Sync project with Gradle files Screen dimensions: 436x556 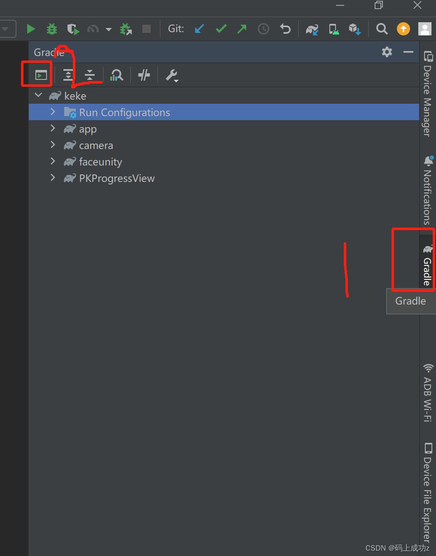[x=312, y=29]
